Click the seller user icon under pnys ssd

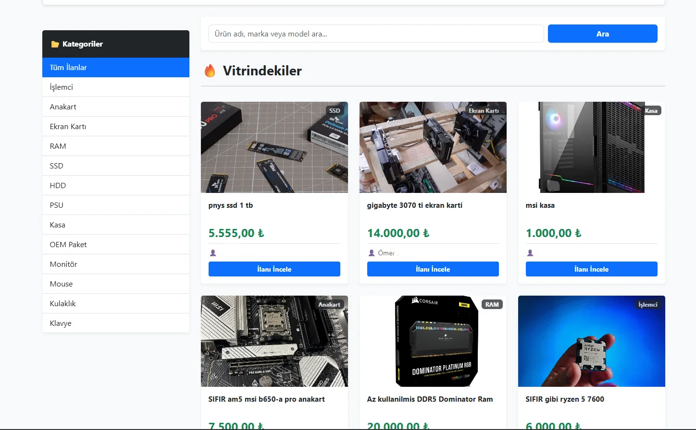coord(213,253)
